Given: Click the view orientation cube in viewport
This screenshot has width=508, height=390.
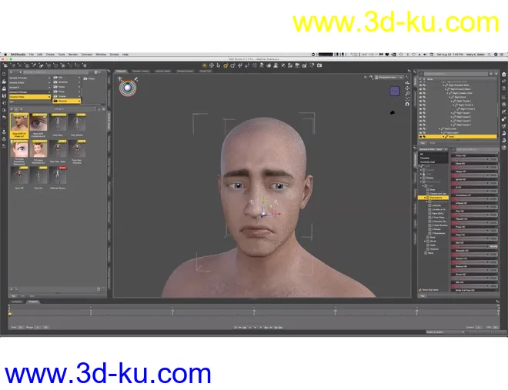Looking at the screenshot, I should tap(395, 92).
